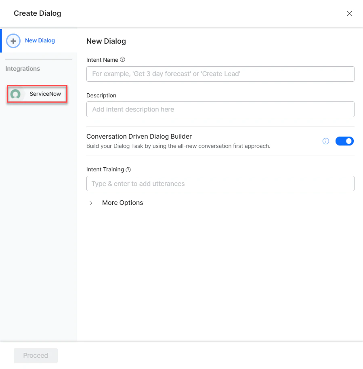363x369 pixels.
Task: Click the circular ServiceNow logo in the sidebar
Action: pos(15,94)
